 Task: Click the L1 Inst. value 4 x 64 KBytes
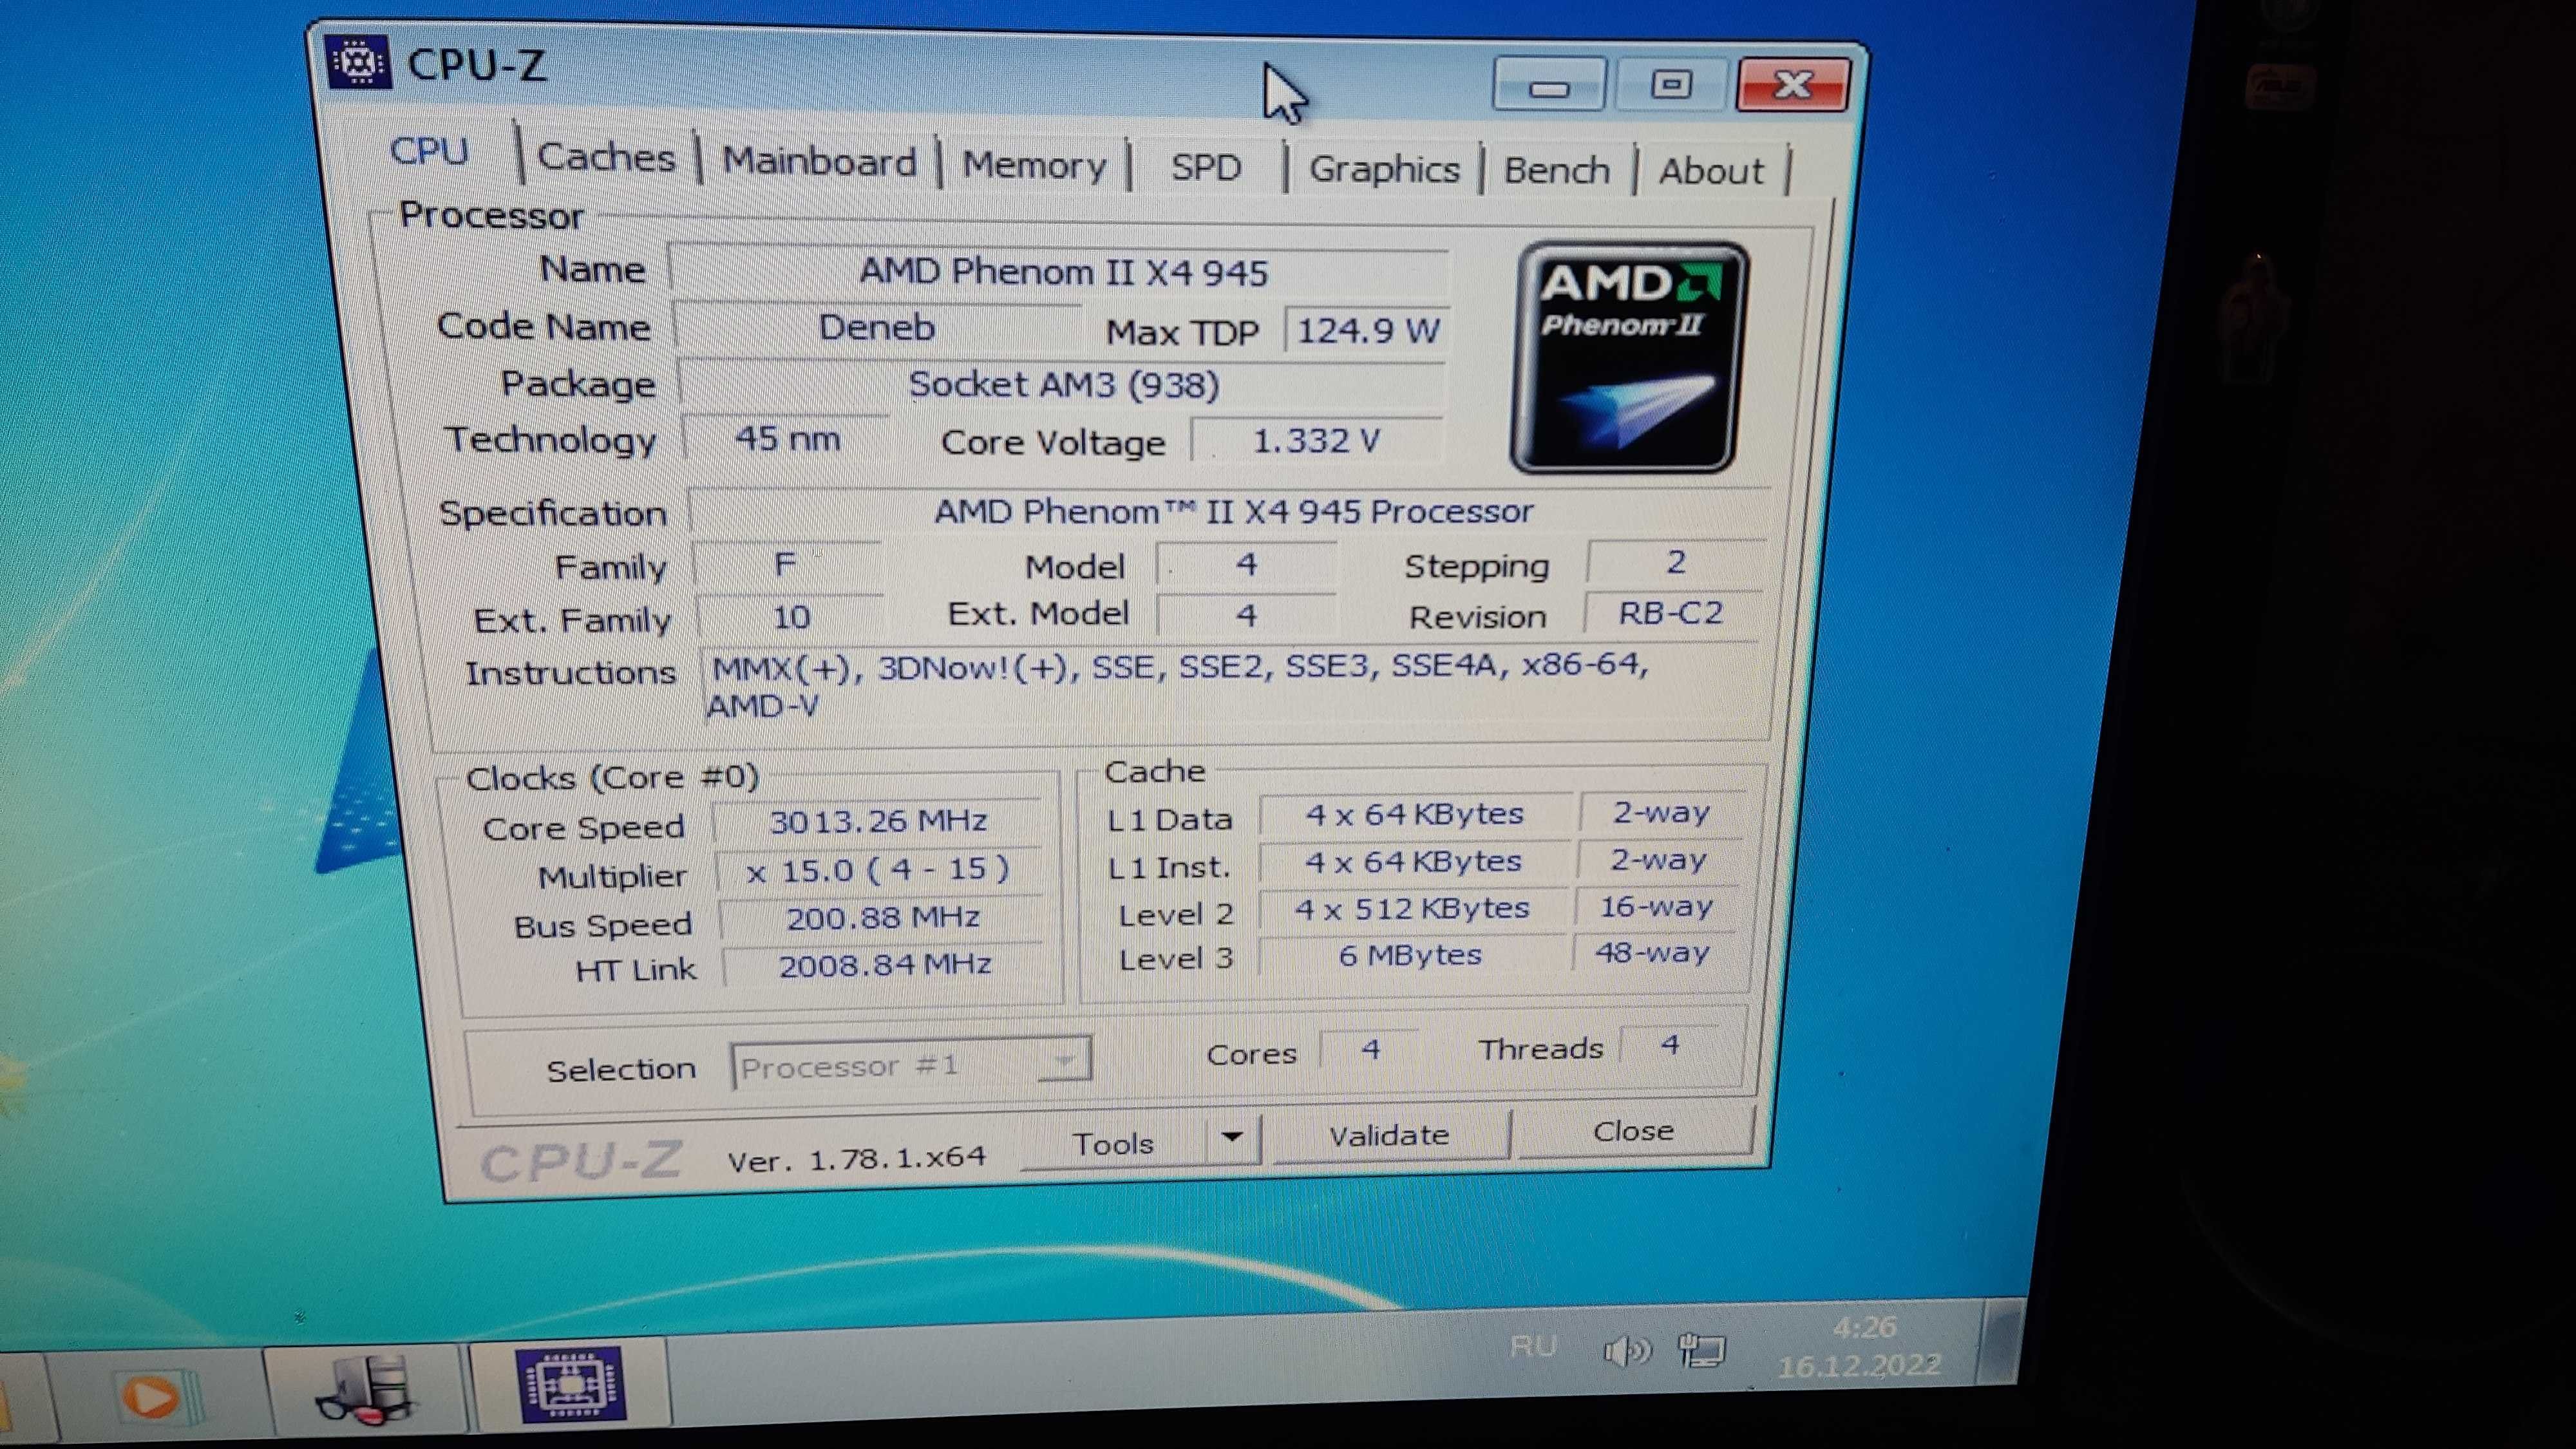pyautogui.click(x=1413, y=861)
